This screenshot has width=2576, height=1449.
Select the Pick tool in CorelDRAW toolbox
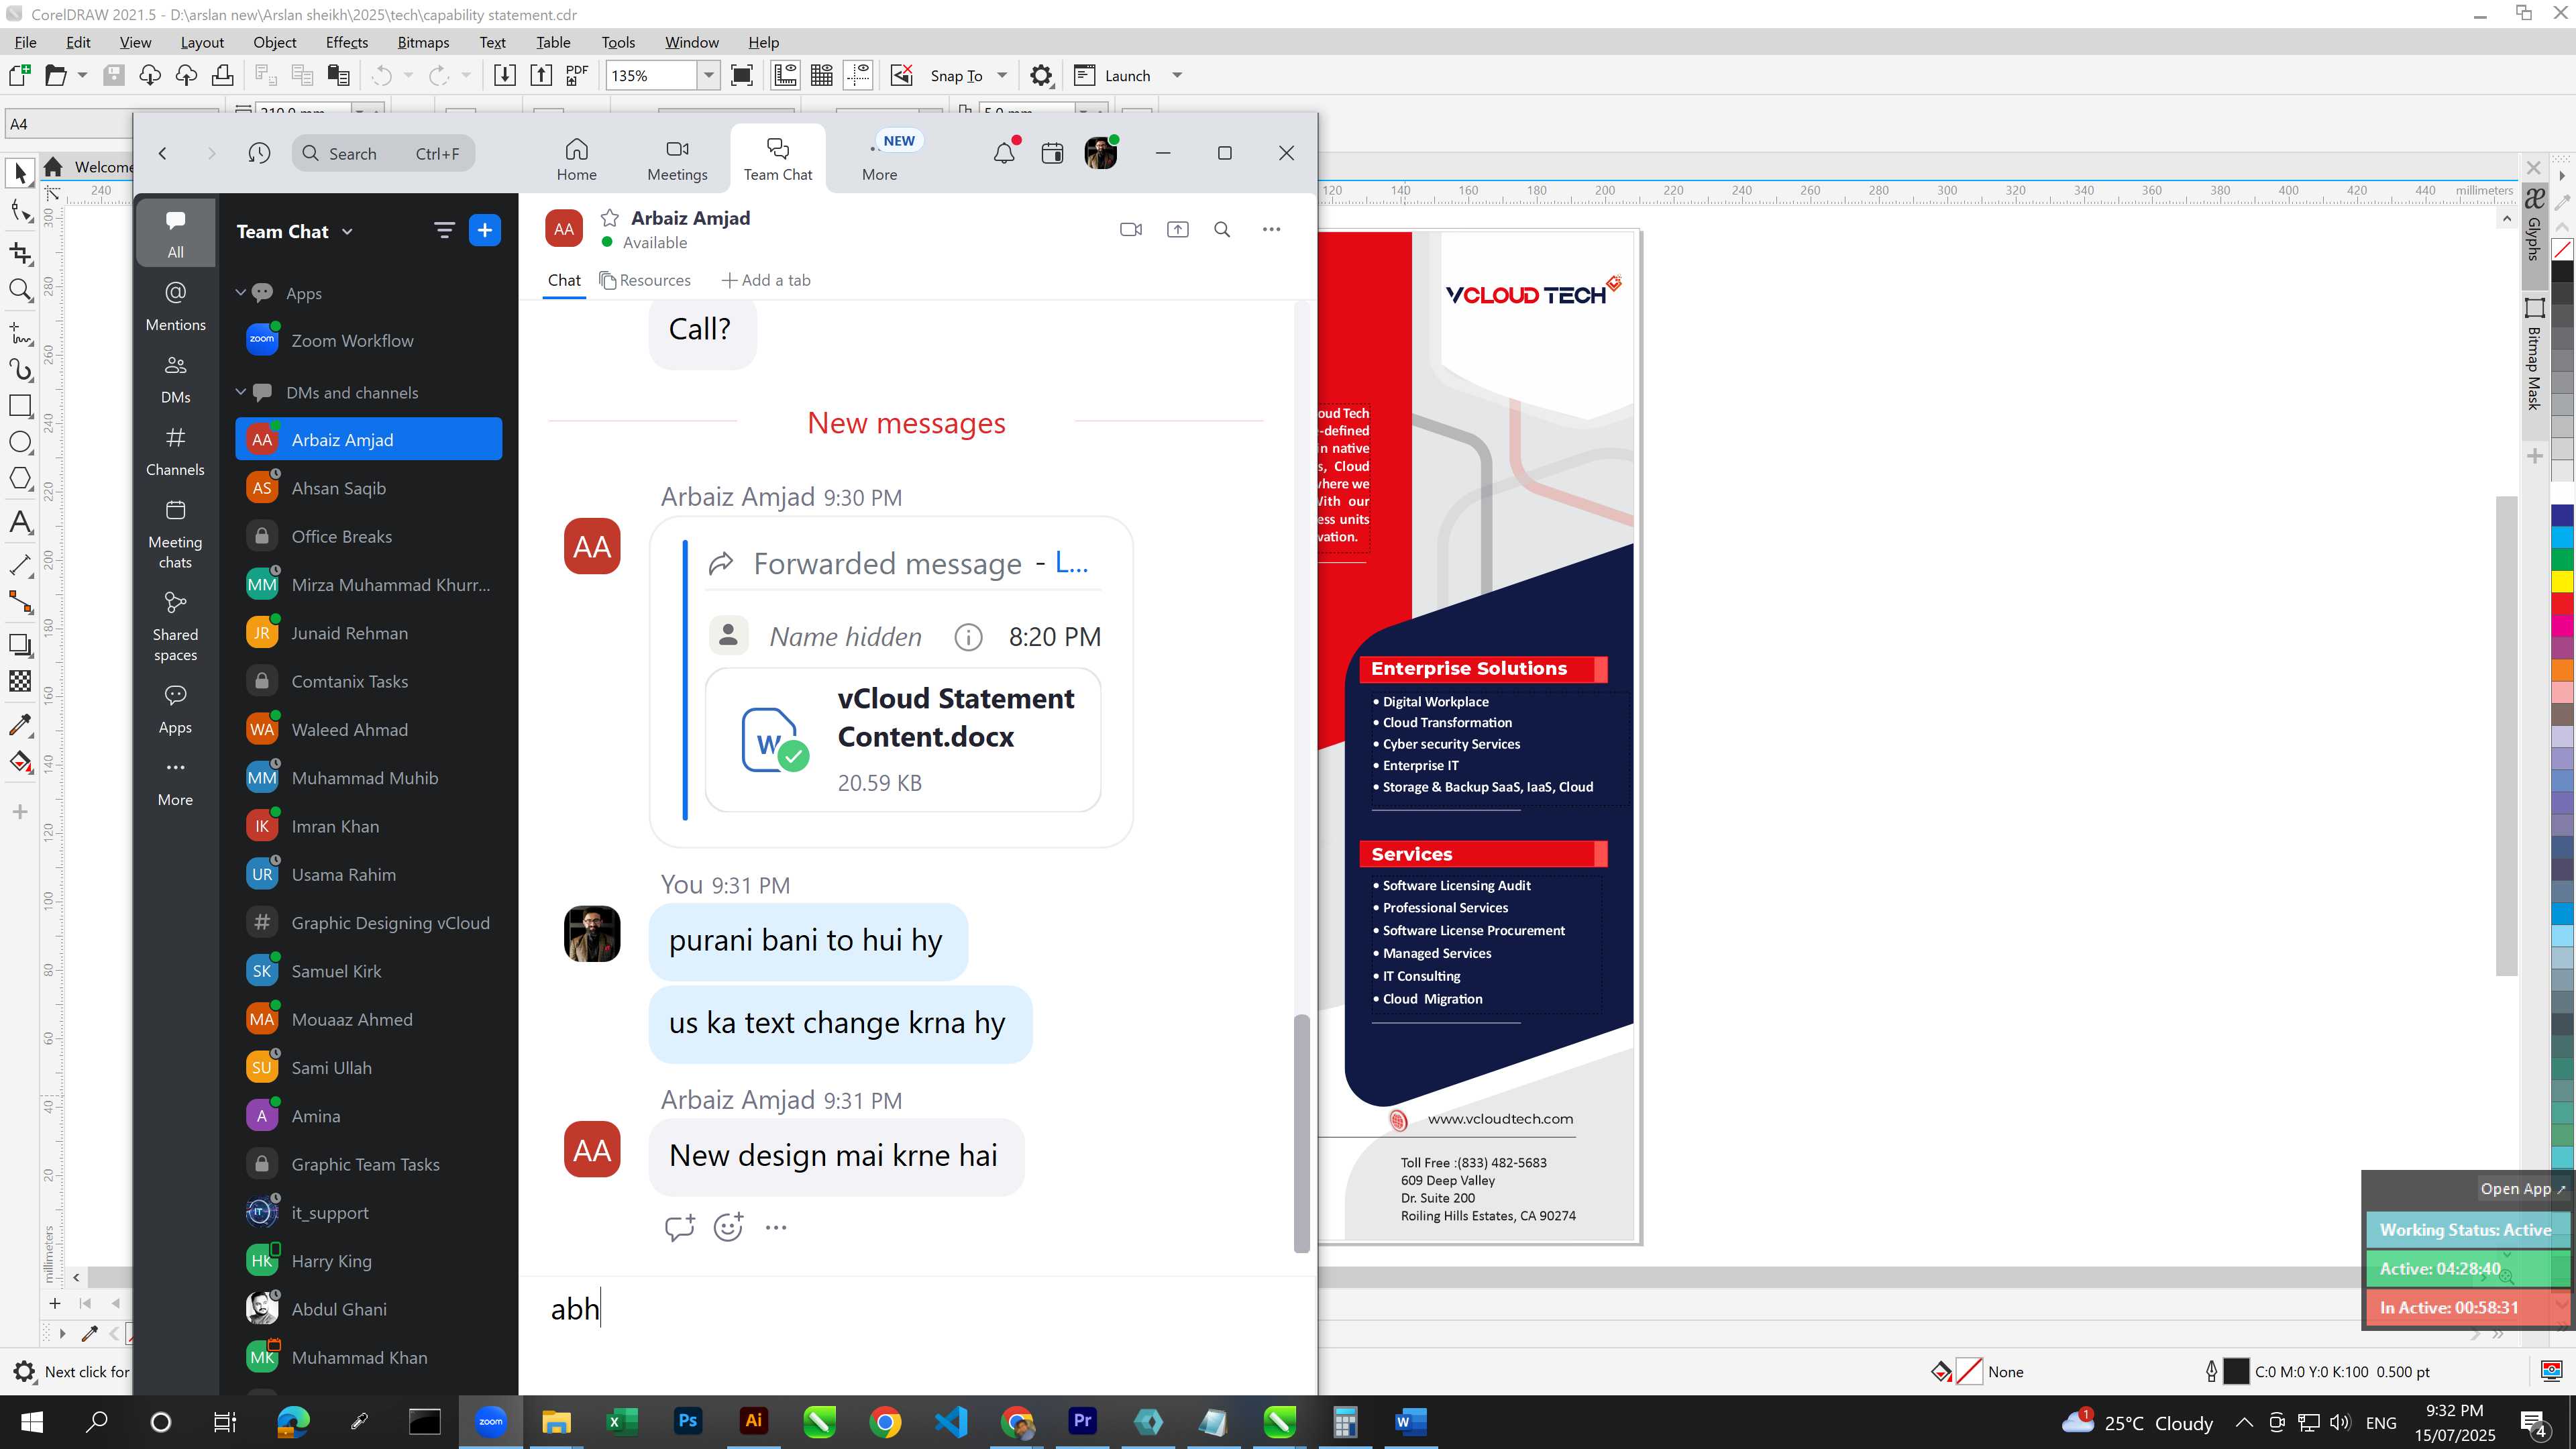20,173
